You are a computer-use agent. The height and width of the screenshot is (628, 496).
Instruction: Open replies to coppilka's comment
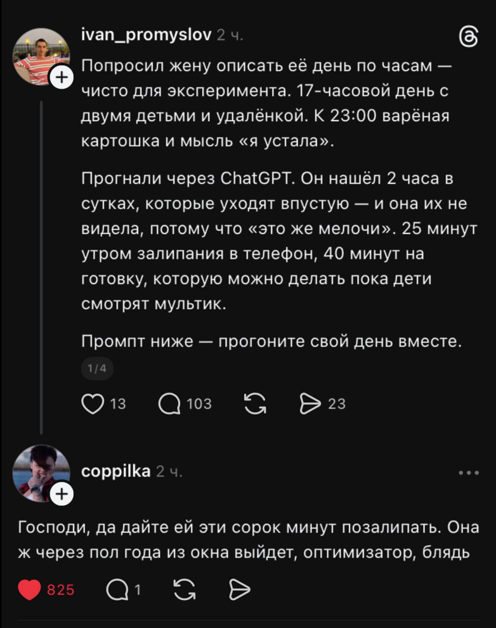coord(116,589)
